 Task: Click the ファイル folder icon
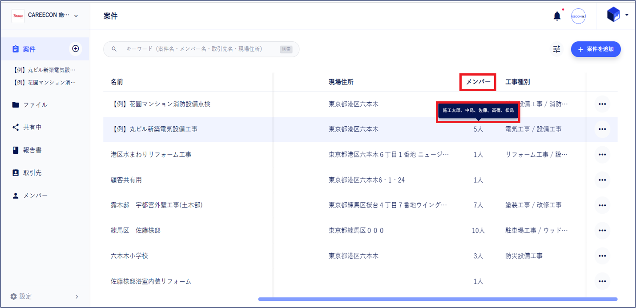[x=16, y=105]
